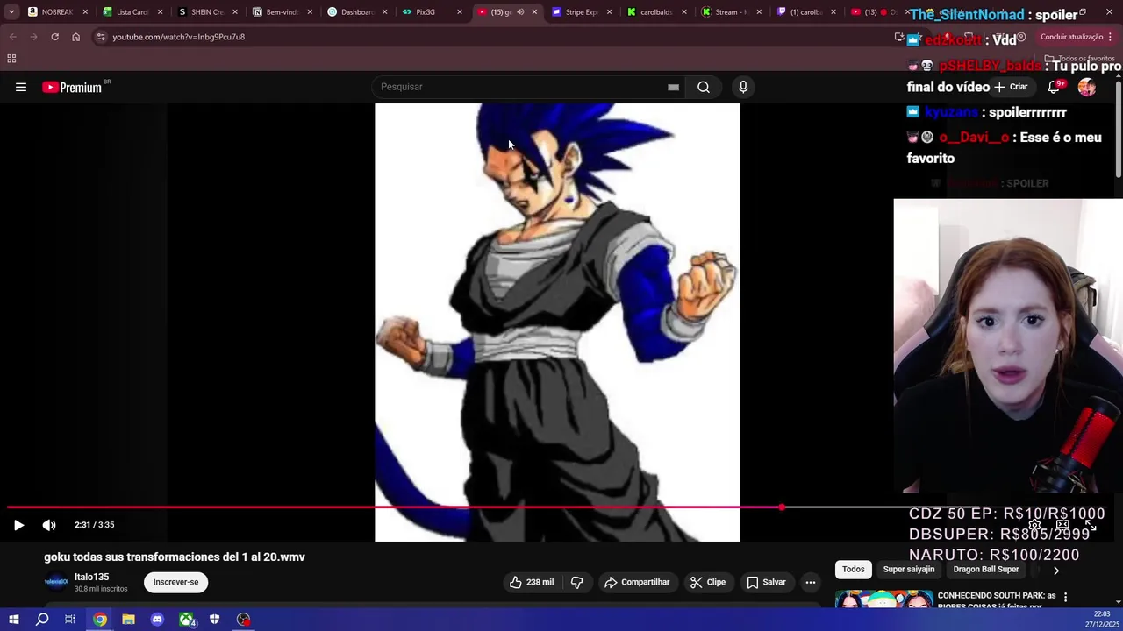The image size is (1123, 631).
Task: Open the Italo135 channel link
Action: click(91, 577)
